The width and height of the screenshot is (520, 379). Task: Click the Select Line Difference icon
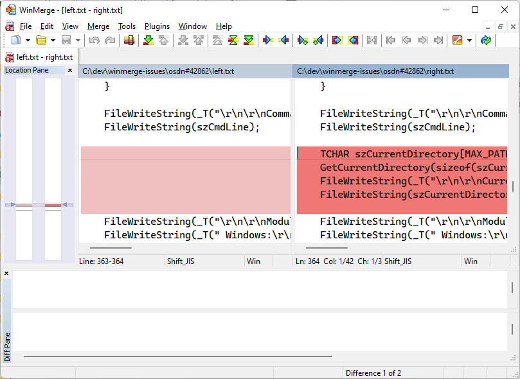(x=129, y=40)
